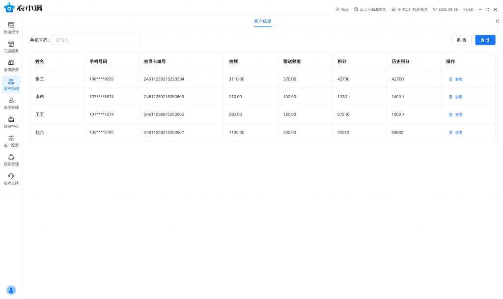Switch to the 客户信息 tab

[262, 21]
